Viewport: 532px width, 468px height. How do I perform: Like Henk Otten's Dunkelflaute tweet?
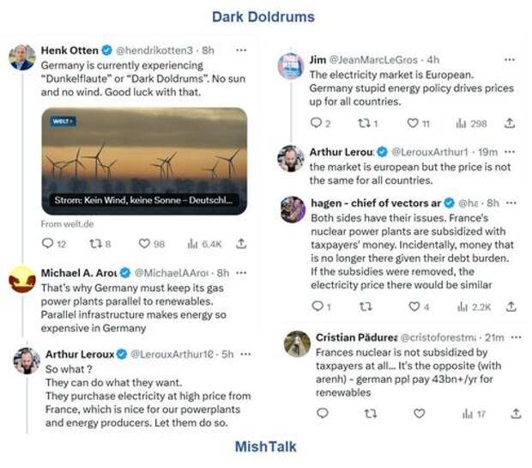(145, 244)
